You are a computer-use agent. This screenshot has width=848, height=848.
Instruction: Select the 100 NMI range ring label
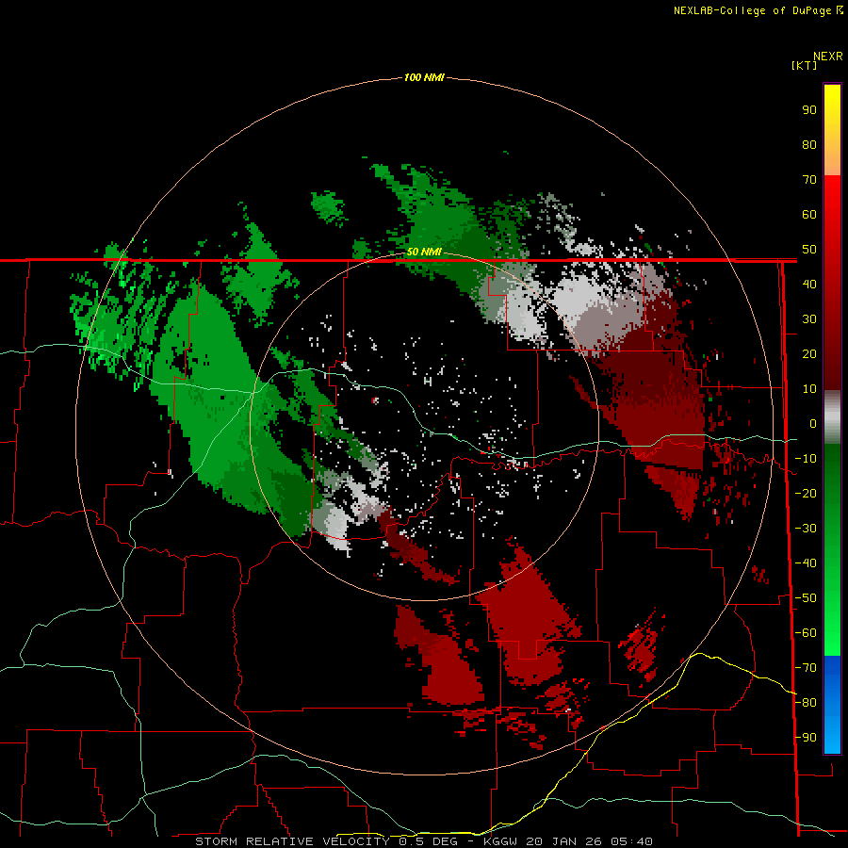pyautogui.click(x=424, y=77)
